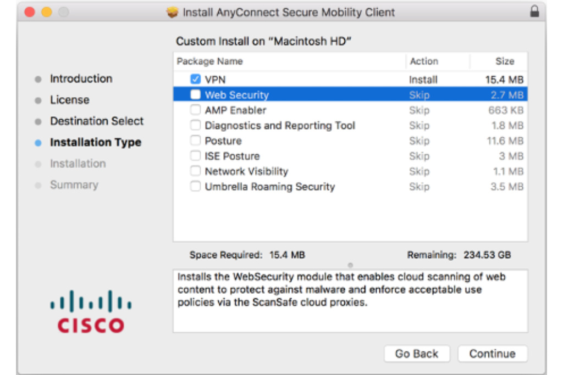The image size is (563, 375).
Task: Click the Go Back button
Action: 416,354
